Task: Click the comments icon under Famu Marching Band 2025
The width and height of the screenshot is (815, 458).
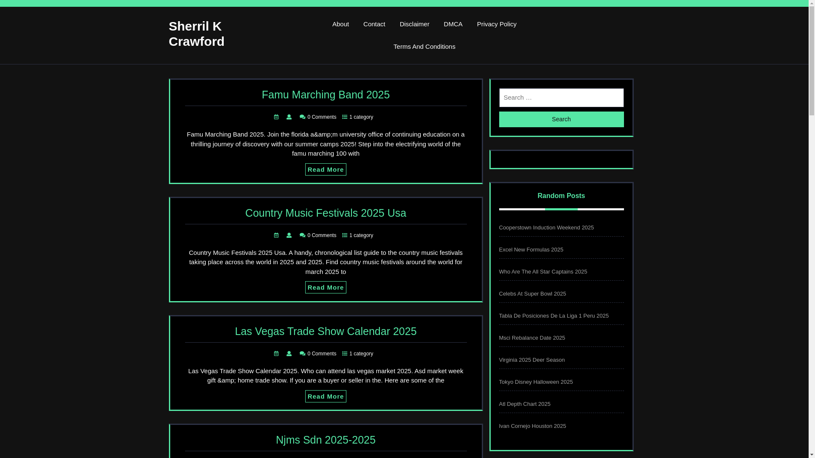Action: tap(303, 117)
